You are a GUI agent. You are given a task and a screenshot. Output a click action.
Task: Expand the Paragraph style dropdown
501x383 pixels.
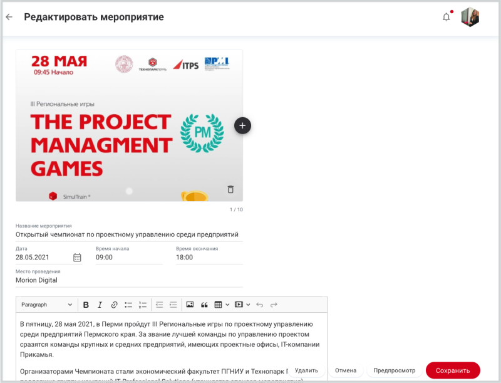pos(46,305)
